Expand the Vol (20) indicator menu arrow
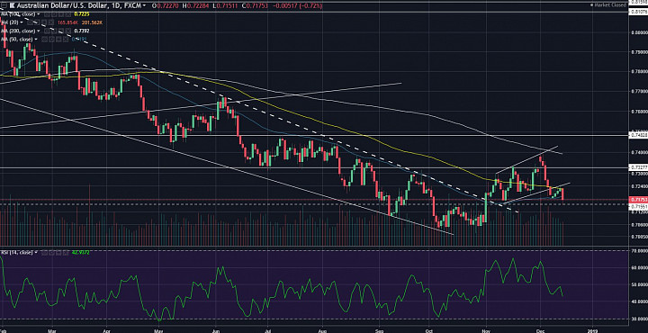 (x=22, y=22)
